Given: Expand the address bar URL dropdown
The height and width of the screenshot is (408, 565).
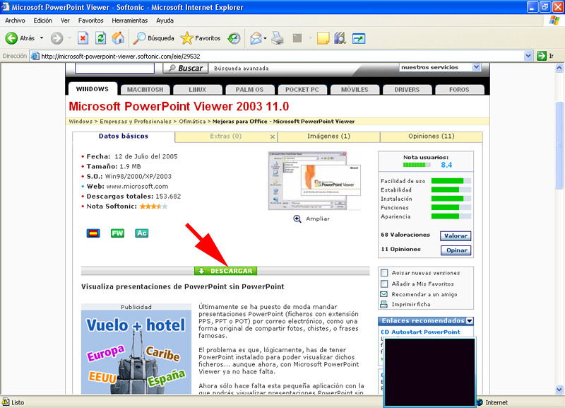Looking at the screenshot, I should point(528,56).
